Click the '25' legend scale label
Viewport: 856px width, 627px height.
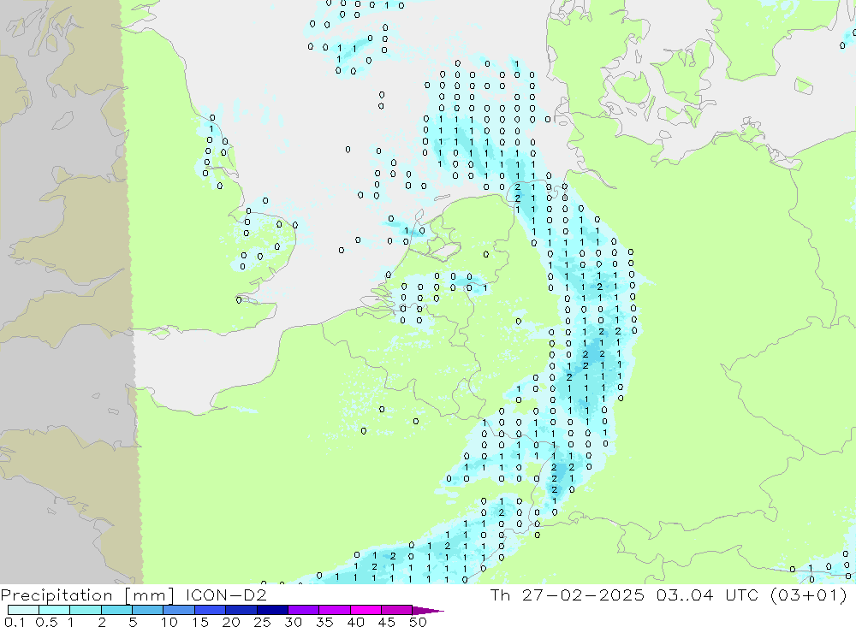click(263, 622)
